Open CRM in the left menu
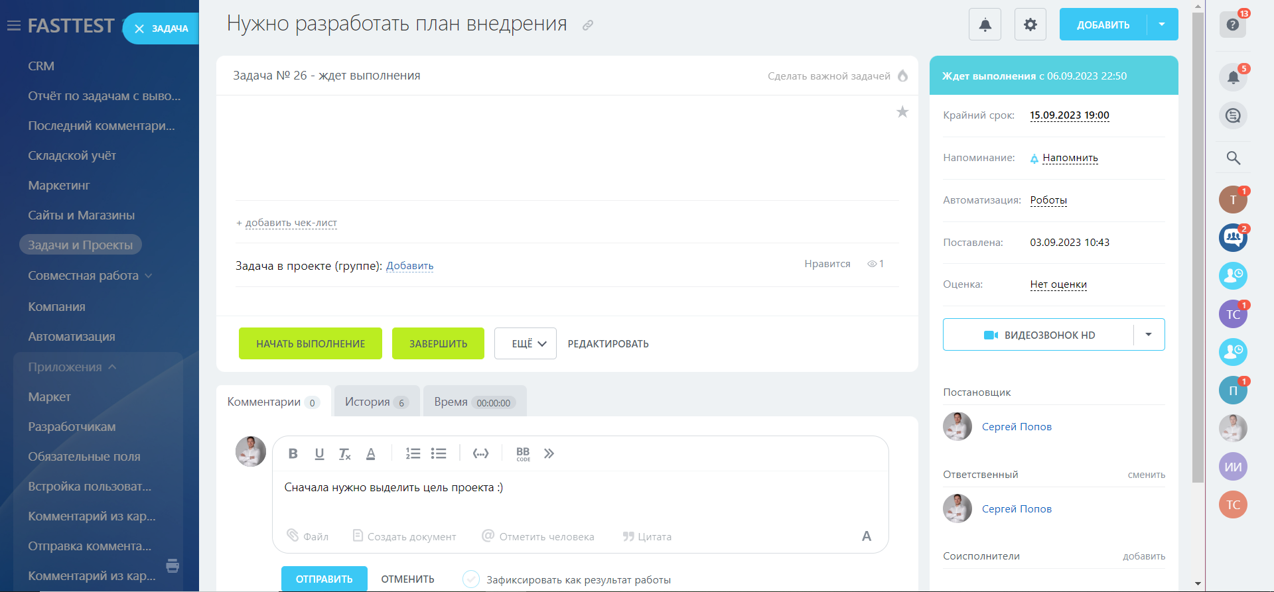Screen dimensions: 1274x592 pos(41,66)
